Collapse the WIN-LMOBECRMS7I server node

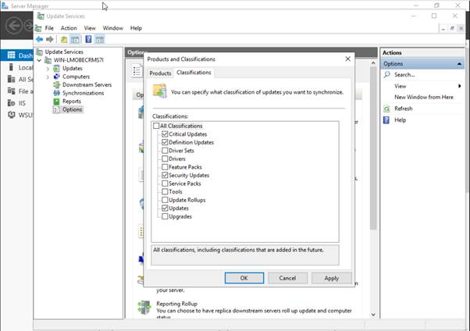(x=39, y=60)
